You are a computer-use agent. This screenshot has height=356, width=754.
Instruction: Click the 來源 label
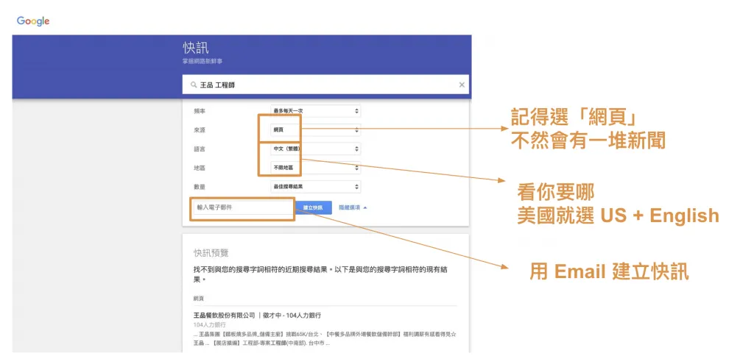click(199, 130)
